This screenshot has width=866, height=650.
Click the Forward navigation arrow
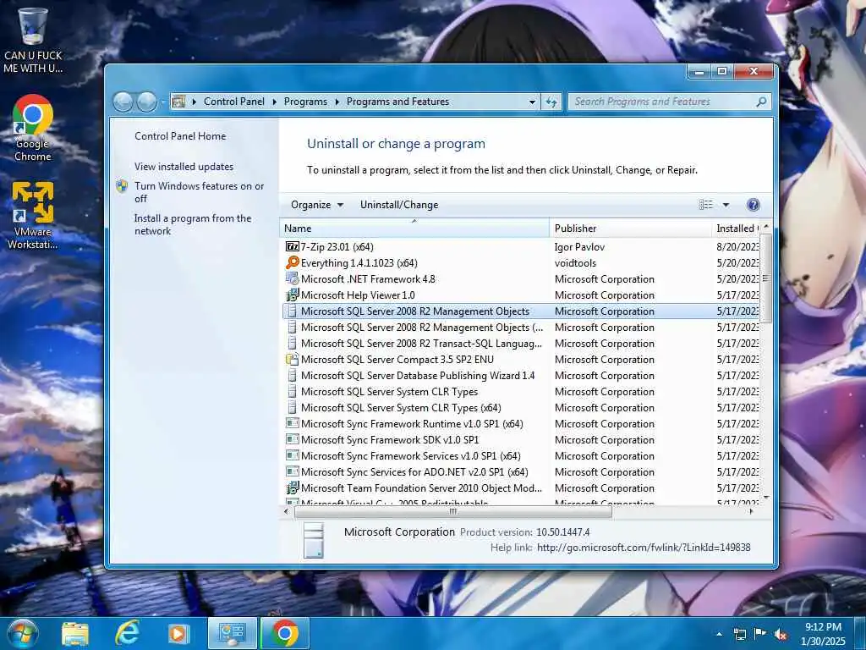click(146, 102)
